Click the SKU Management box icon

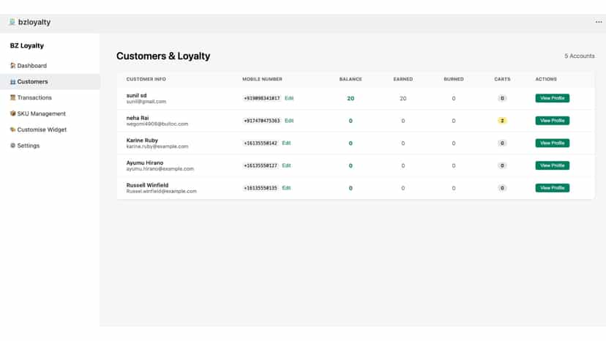coord(12,113)
